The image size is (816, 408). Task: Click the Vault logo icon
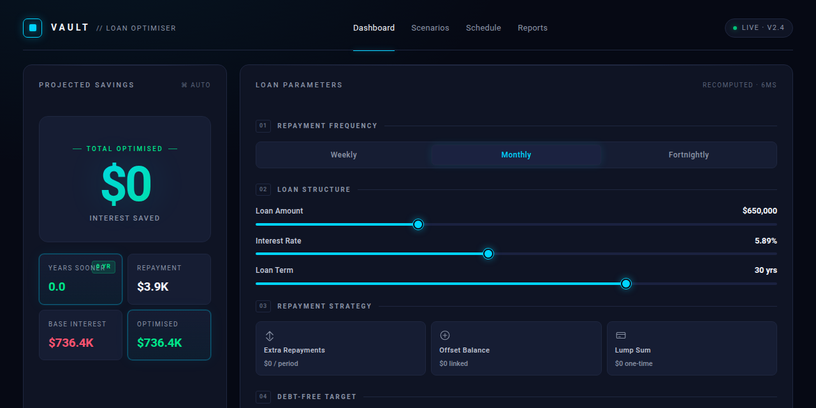pyautogui.click(x=33, y=28)
